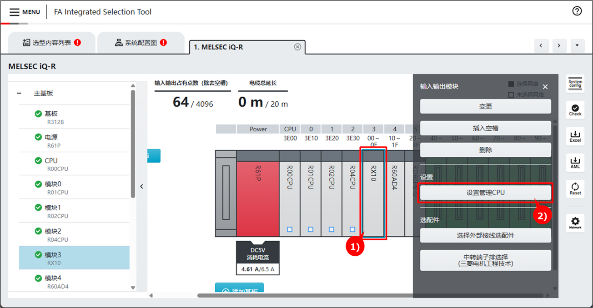Switch to the 系统配置图 tab
Viewport: 593px width, 308px height.
pyautogui.click(x=141, y=43)
